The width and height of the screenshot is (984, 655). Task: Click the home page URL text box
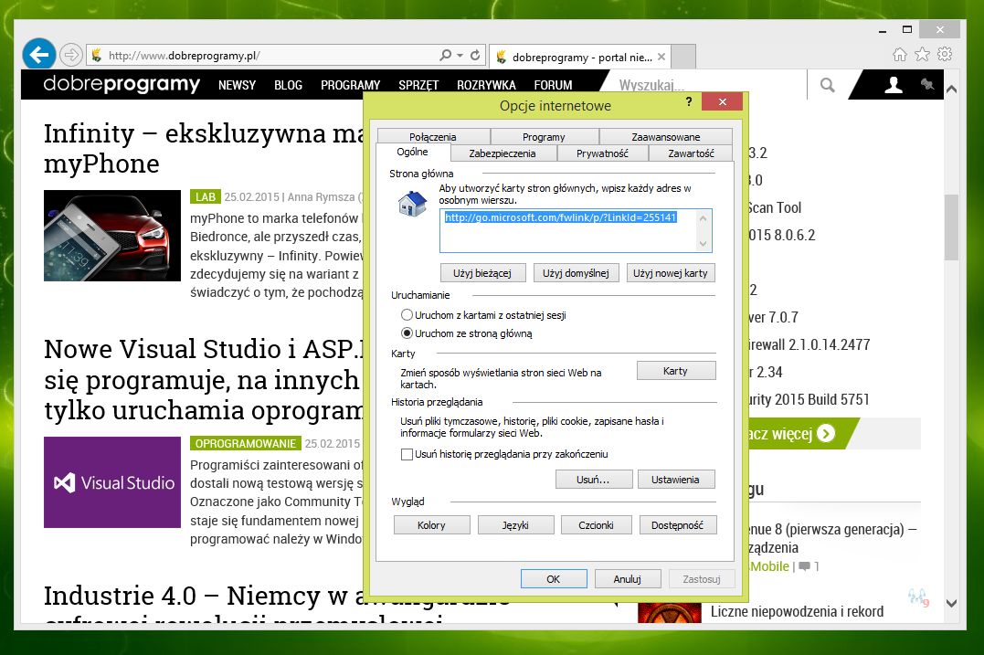[x=576, y=231]
